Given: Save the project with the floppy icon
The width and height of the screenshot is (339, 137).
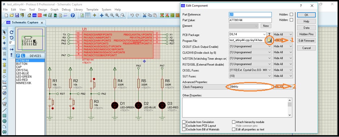Looking at the screenshot, I should click(x=17, y=15).
